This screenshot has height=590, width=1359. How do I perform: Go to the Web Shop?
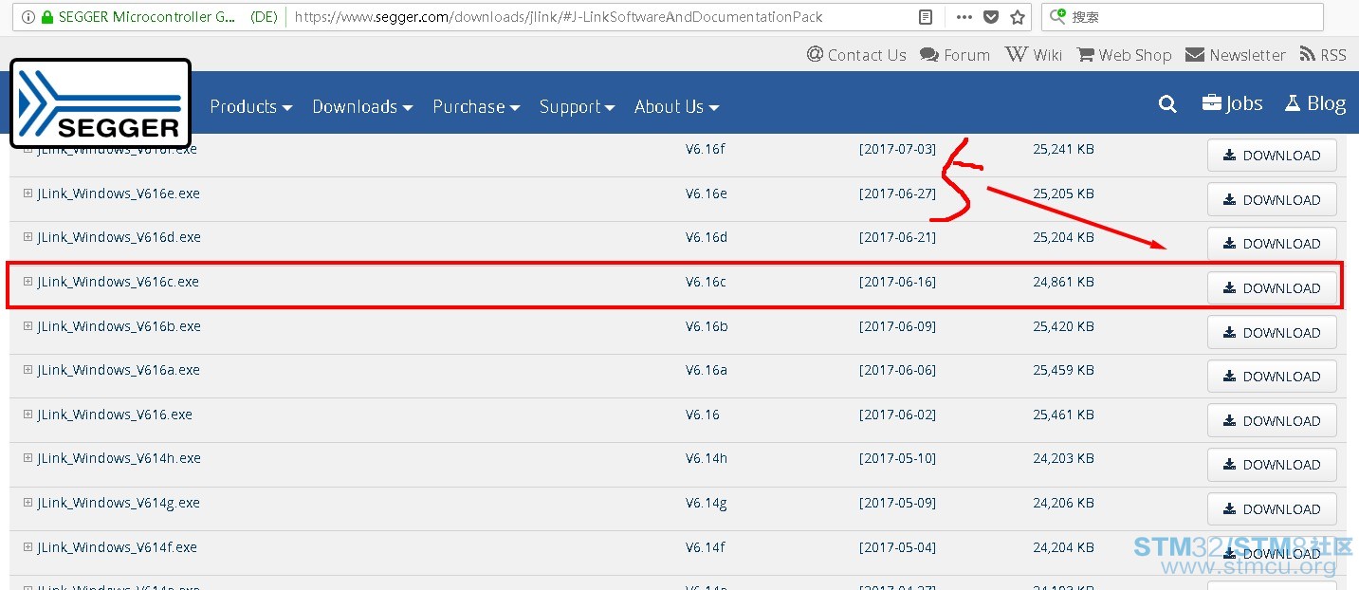click(1125, 55)
